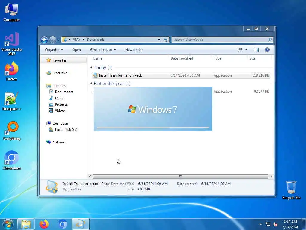Open Explorer help

tap(267, 50)
